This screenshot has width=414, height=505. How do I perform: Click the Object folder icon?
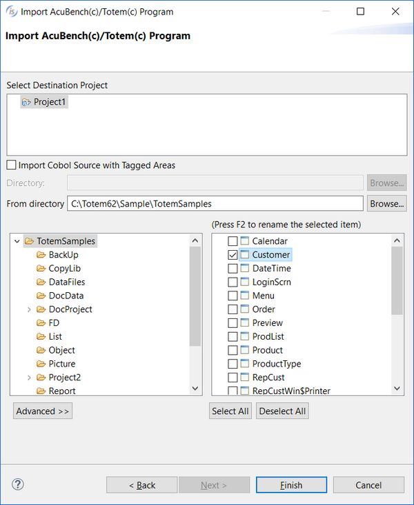point(41,350)
